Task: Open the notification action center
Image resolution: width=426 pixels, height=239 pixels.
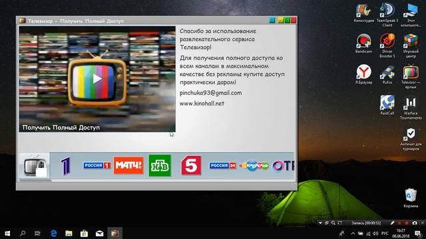Action: point(419,233)
